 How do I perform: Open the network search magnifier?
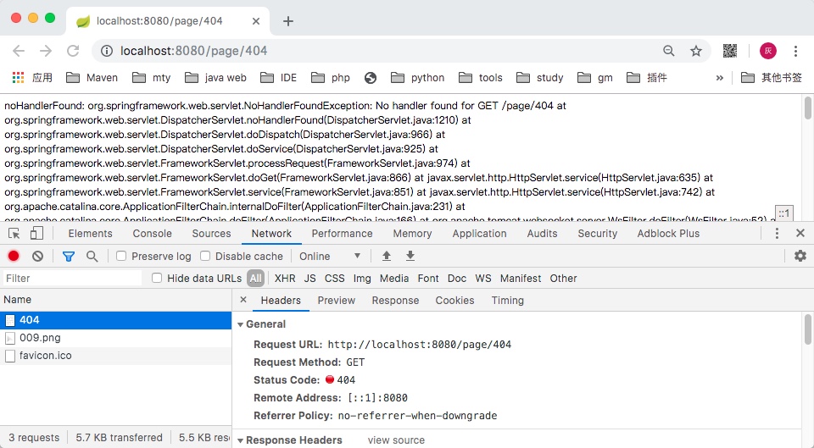pos(92,256)
